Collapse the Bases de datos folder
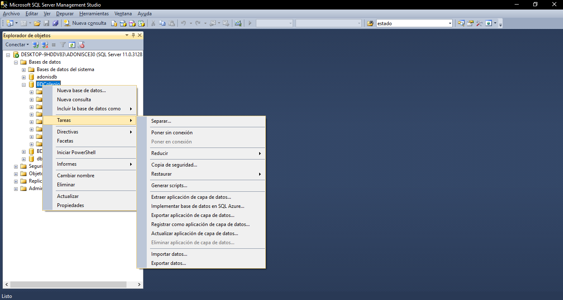 [16, 62]
